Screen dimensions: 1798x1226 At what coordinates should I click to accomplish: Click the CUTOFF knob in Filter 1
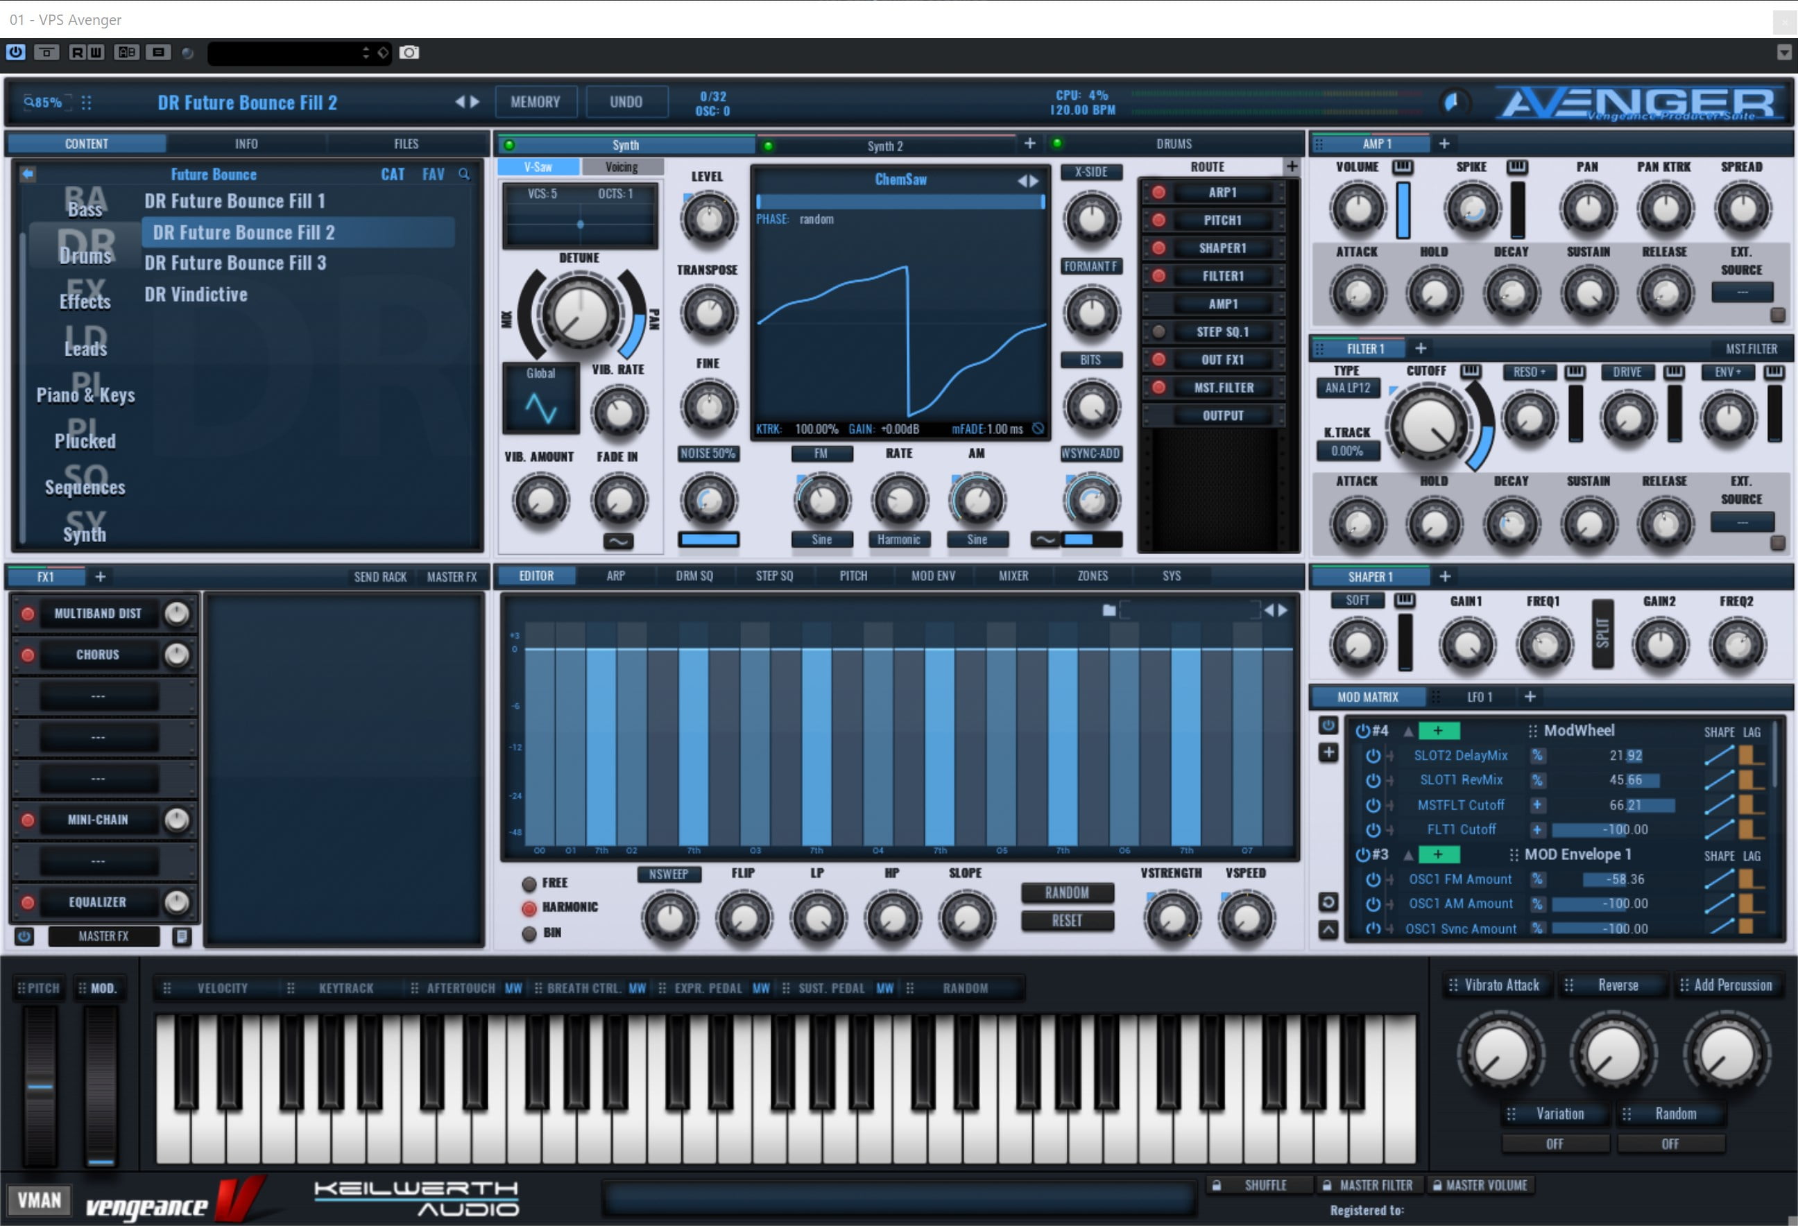click(1429, 426)
